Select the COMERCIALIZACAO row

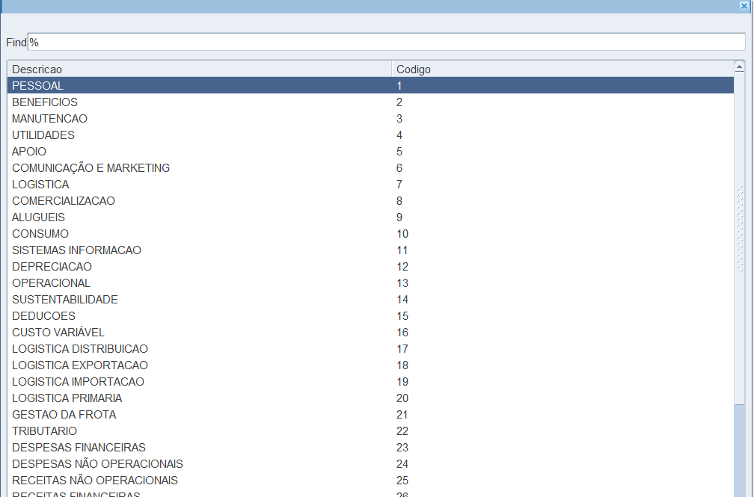370,200
